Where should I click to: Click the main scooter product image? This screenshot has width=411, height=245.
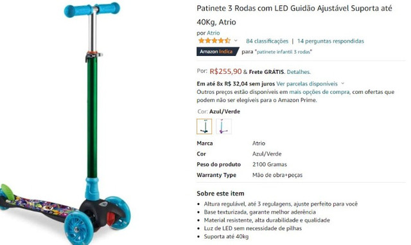click(66, 123)
